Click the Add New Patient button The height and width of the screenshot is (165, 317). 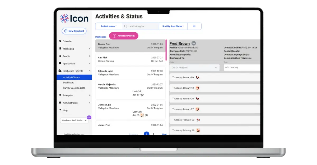[x=124, y=36]
